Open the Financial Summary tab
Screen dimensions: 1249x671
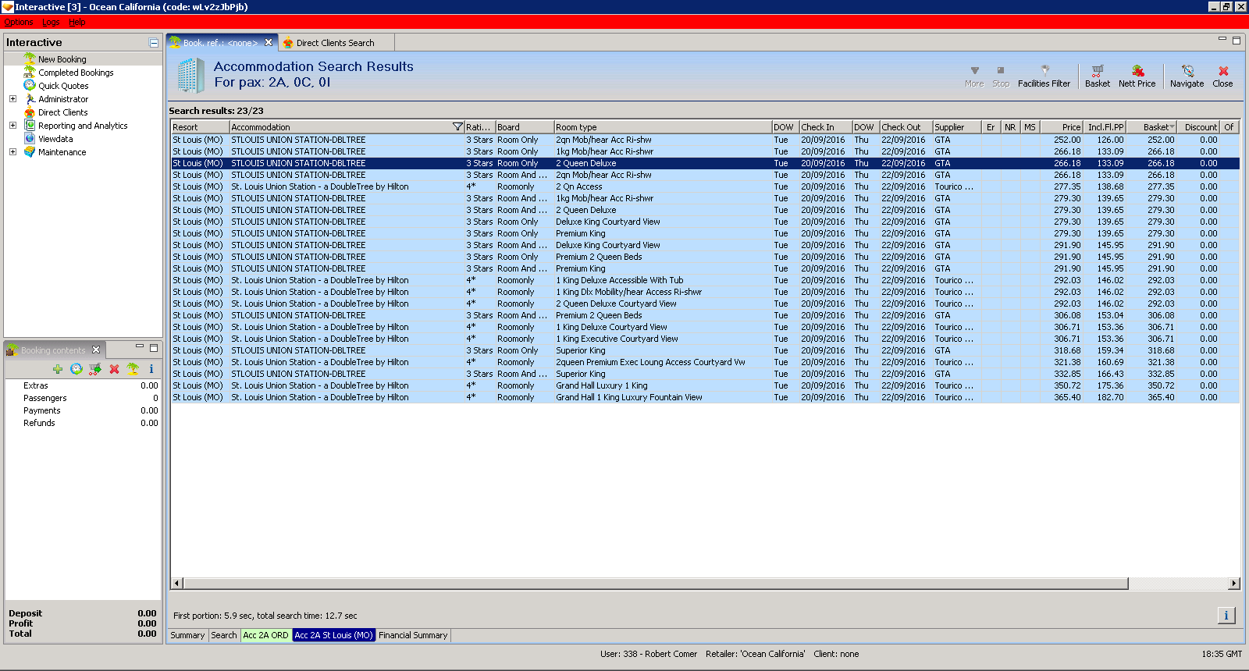point(413,635)
